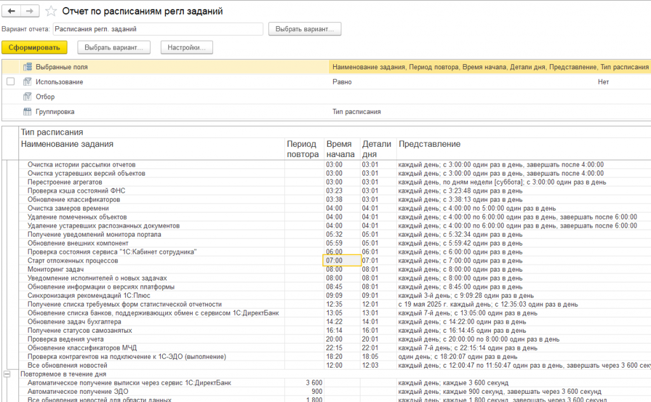This screenshot has height=402, width=651.
Task: Click the Представление column header
Action: 430,144
